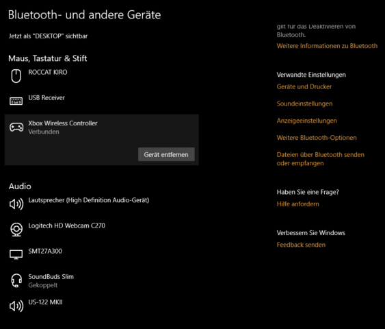Open Geräte und Drucker link
This screenshot has width=385, height=329.
coord(304,86)
